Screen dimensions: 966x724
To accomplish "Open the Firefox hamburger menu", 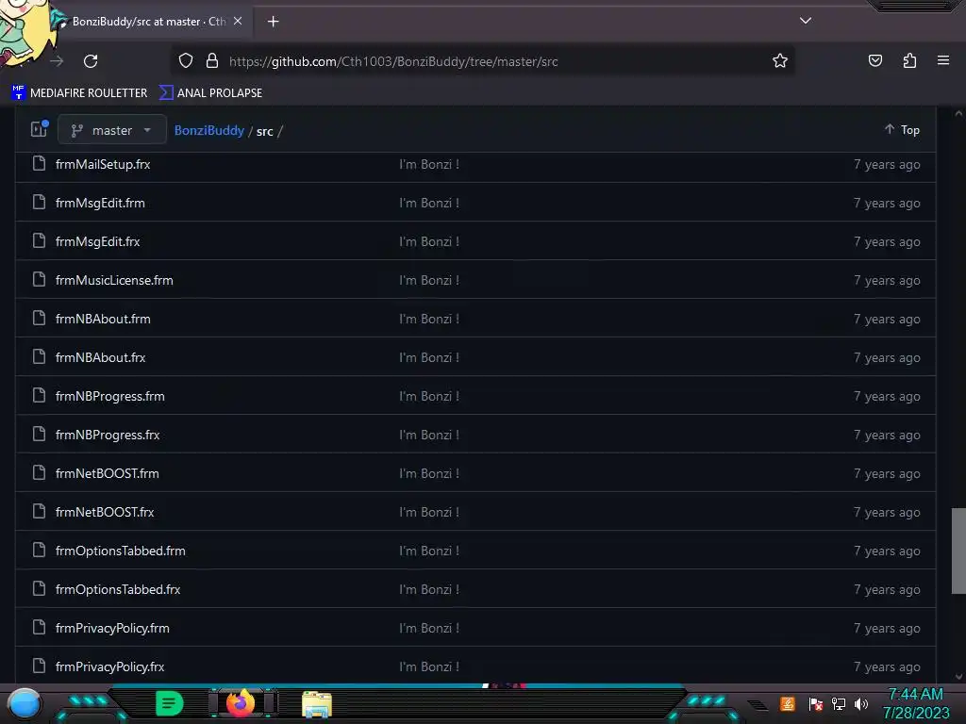I will (x=942, y=60).
